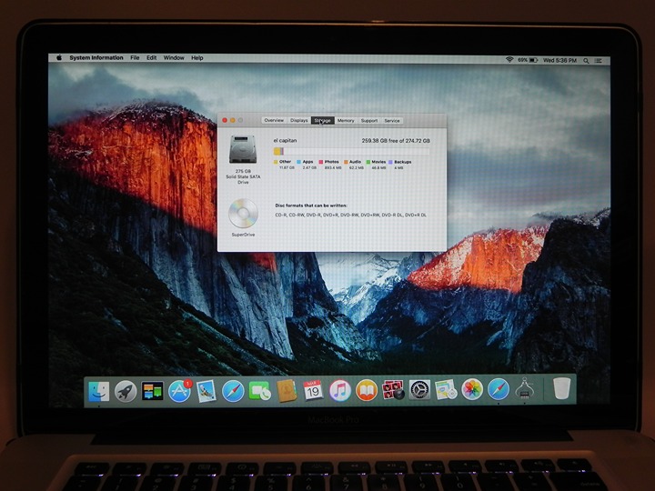The height and width of the screenshot is (491, 655).
Task: Open Safari icon beside FaceTime
Action: 233,391
